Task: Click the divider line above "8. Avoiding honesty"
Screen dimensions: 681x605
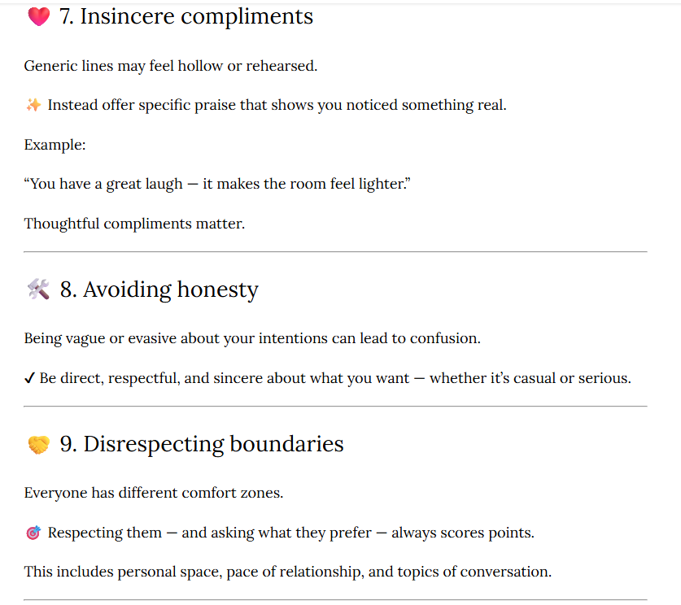Action: 335,252
